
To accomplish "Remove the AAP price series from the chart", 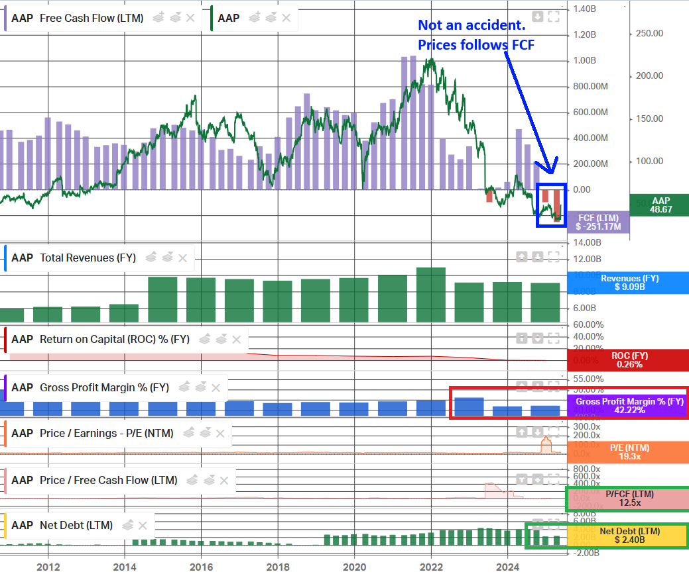I will [286, 18].
